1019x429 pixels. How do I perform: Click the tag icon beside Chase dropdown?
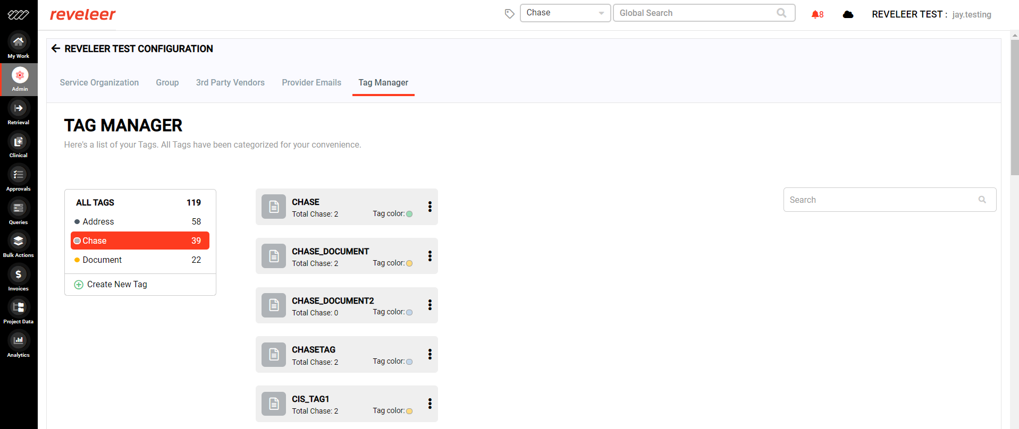pos(509,14)
